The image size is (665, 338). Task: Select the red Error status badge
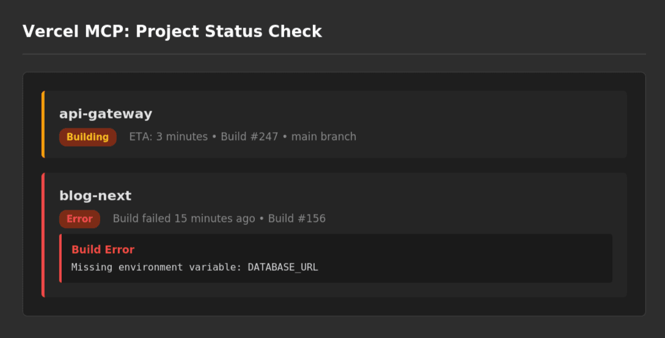(x=79, y=219)
